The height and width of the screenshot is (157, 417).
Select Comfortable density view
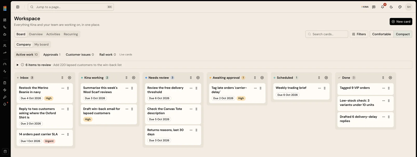382,34
